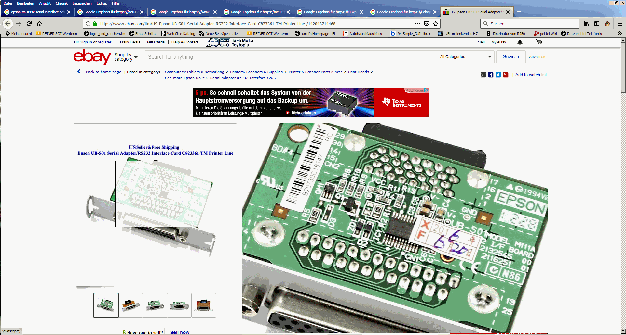Viewport: 626px width, 335px height.
Task: Toggle the sidebar view icon
Action: tap(597, 24)
